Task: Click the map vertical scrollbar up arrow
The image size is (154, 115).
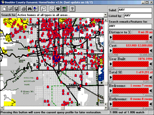Action: [x=106, y=20]
